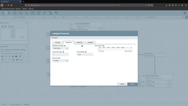This screenshot has height=106, width=188.
Task: Click Zoom Out in the Navigate panel
Action: tap(5, 27)
